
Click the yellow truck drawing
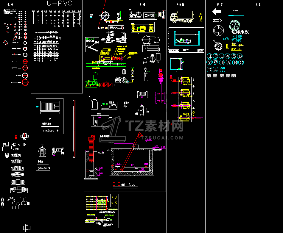[x=182, y=17]
